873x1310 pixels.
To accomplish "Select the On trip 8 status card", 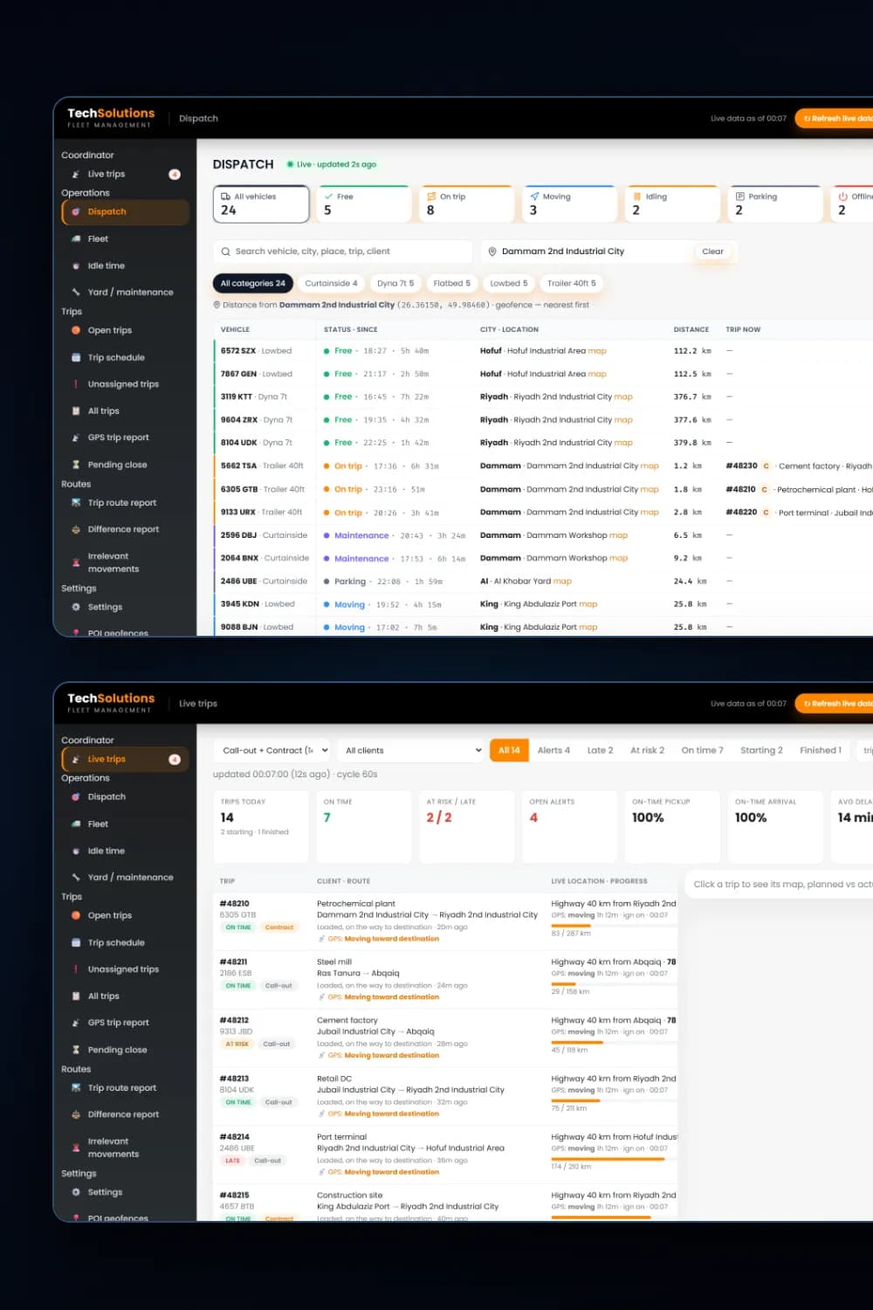I will point(466,203).
